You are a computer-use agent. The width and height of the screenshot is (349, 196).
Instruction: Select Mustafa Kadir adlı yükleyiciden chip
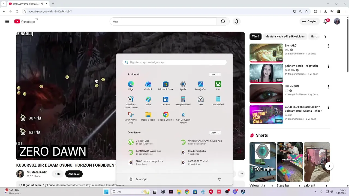point(285,36)
